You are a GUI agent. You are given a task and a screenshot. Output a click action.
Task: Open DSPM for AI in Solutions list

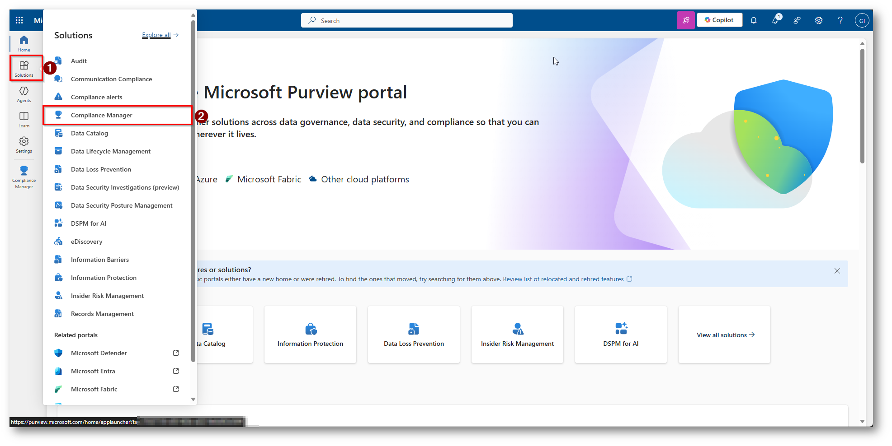(118, 223)
